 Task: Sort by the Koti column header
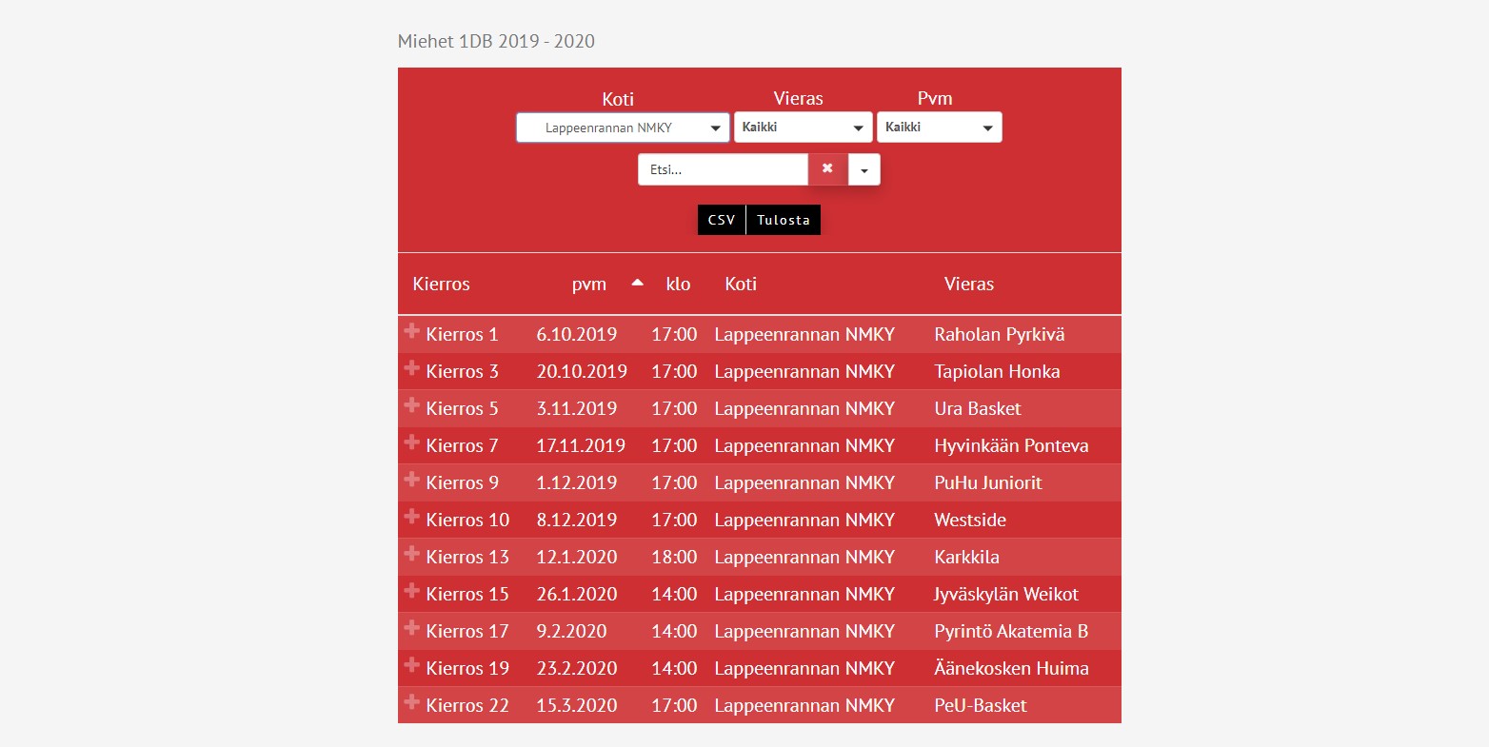click(741, 284)
